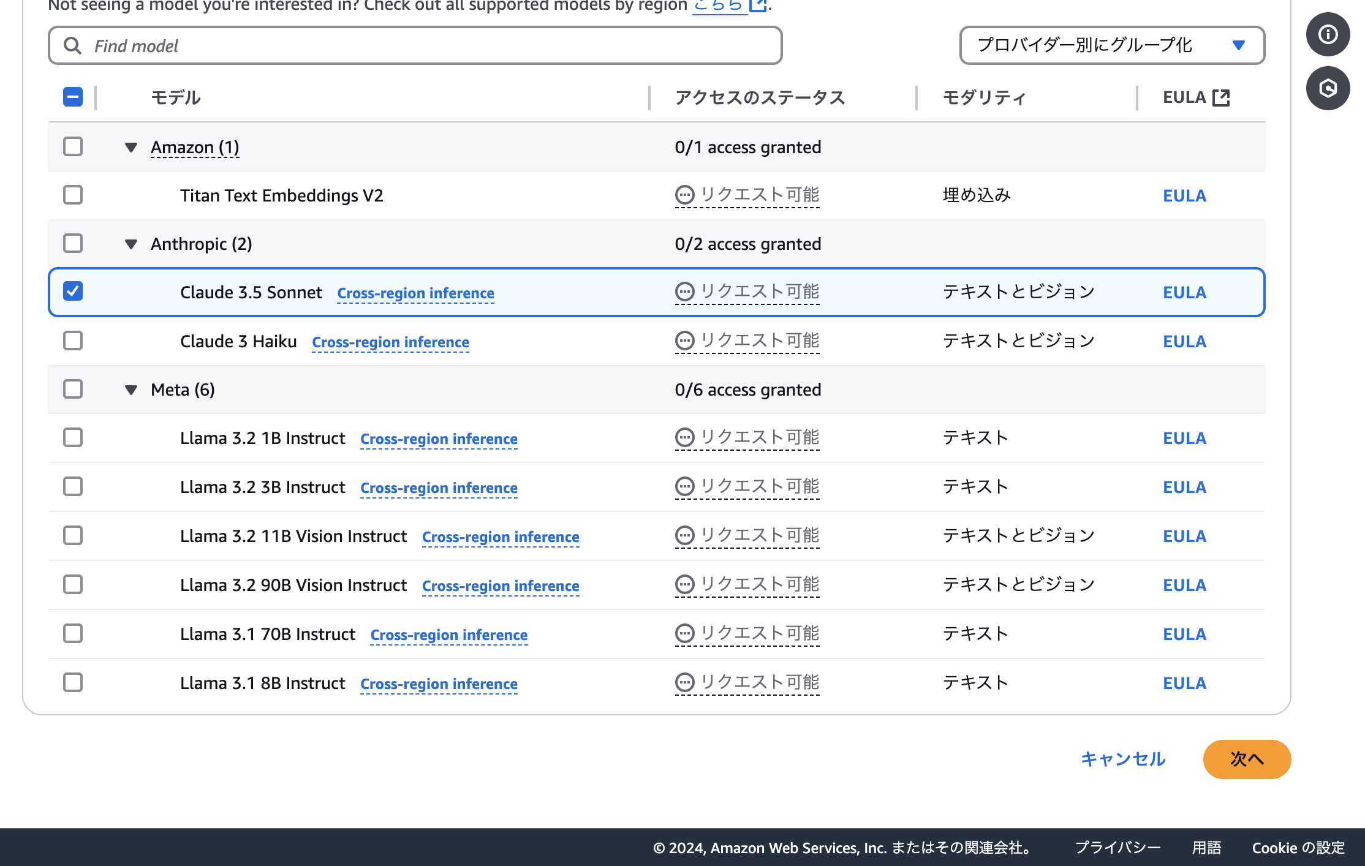
Task: Open the supported models external link icon
Action: point(758,6)
